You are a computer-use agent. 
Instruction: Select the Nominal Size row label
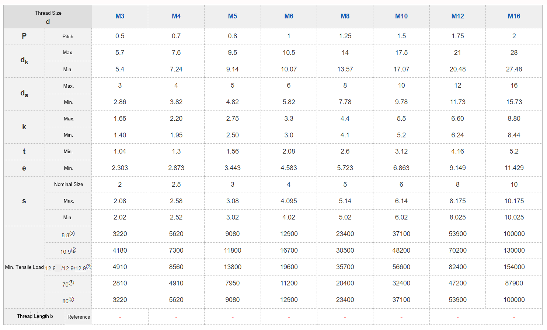tap(69, 184)
